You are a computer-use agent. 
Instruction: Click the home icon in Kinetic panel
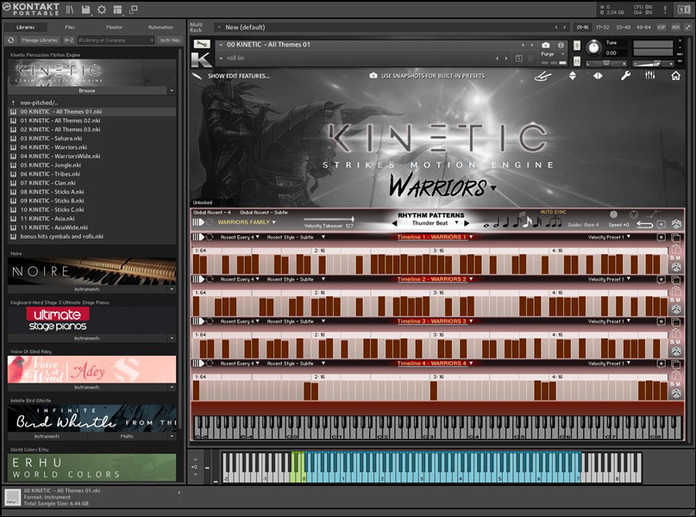(x=675, y=76)
